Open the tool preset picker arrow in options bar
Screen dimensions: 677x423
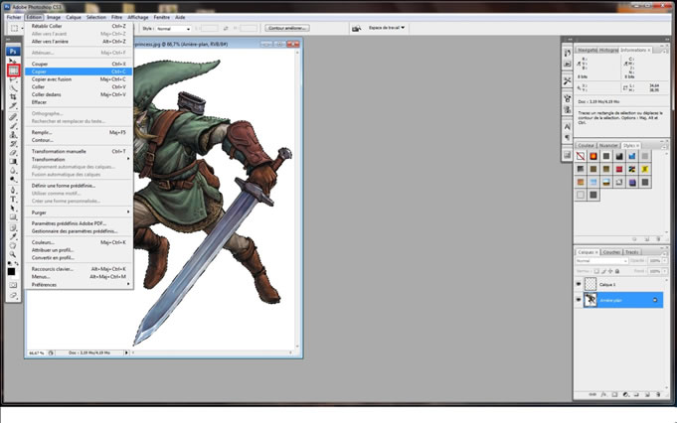point(23,29)
